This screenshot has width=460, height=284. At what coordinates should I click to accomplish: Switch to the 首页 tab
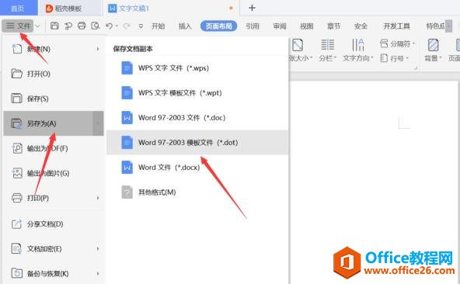18,9
